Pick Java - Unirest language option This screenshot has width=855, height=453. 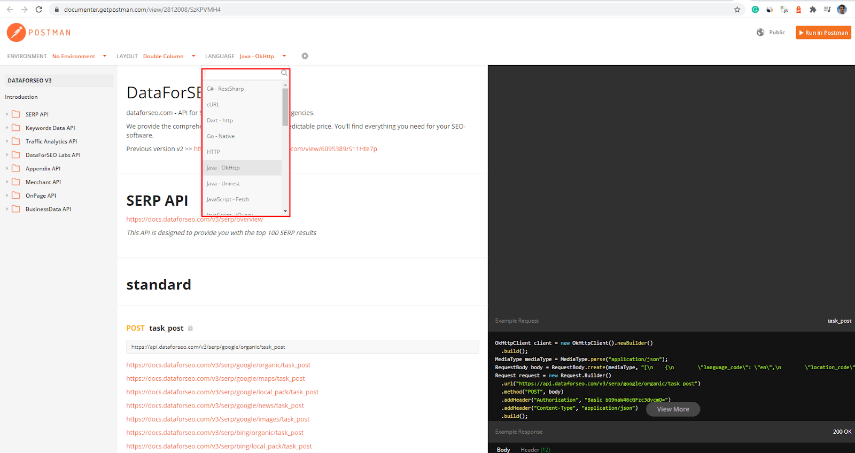point(242,183)
